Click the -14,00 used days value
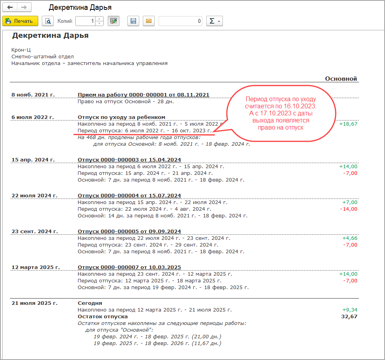The height and width of the screenshot is (360, 385). 348,209
